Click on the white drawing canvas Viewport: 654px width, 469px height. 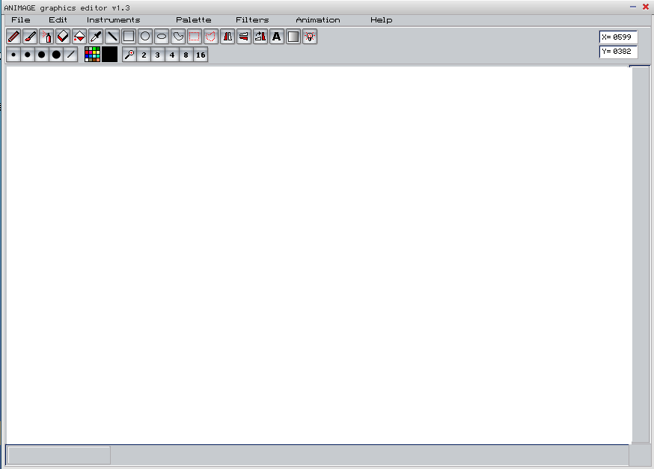pyautogui.click(x=318, y=254)
